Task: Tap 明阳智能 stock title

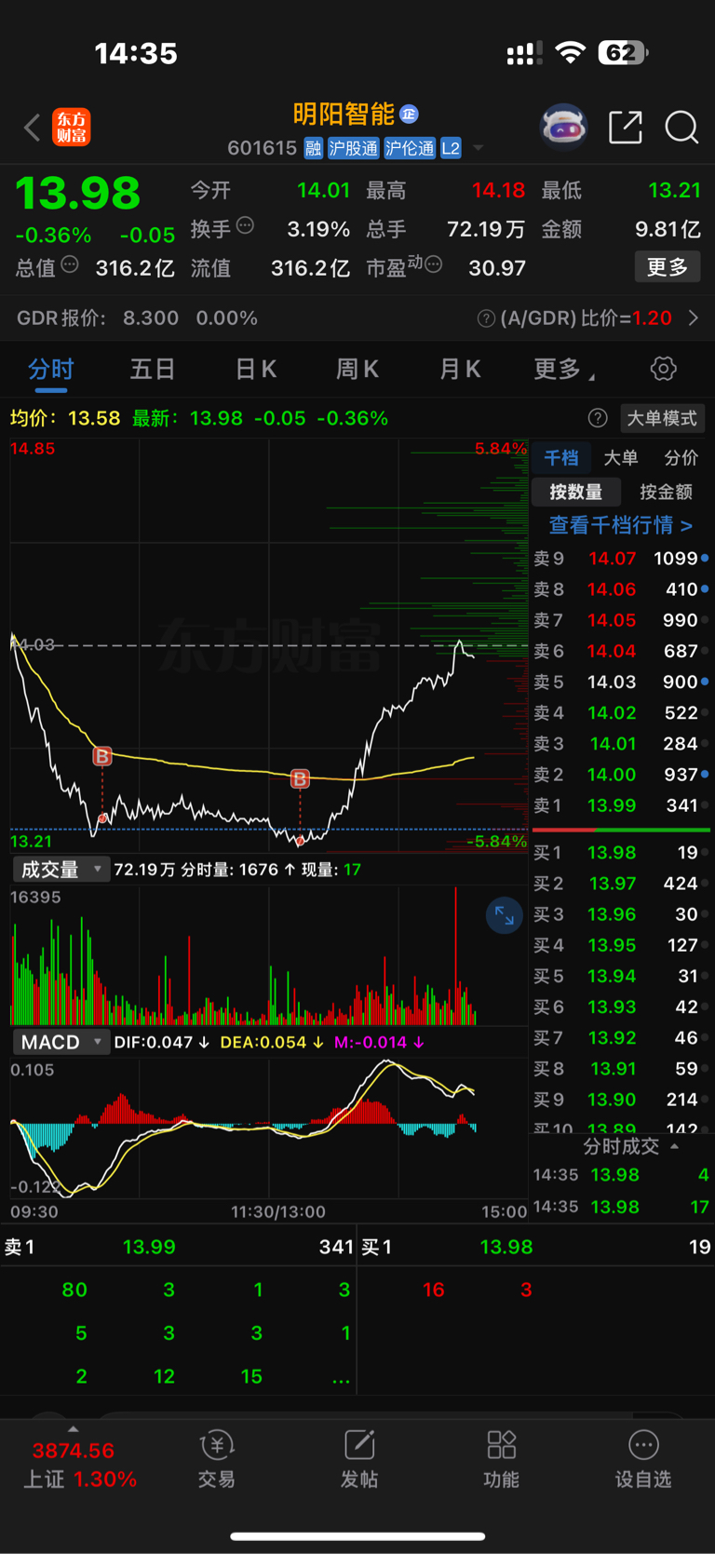Action: pyautogui.click(x=344, y=114)
